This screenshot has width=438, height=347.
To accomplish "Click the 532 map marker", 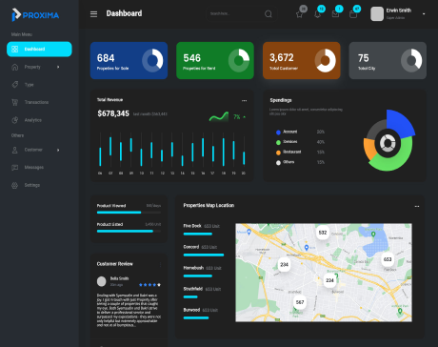I will click(x=323, y=233).
